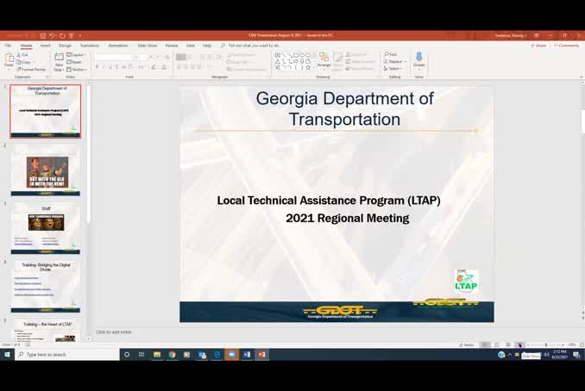
Task: Click the zoom out minus button
Action: tap(527, 344)
